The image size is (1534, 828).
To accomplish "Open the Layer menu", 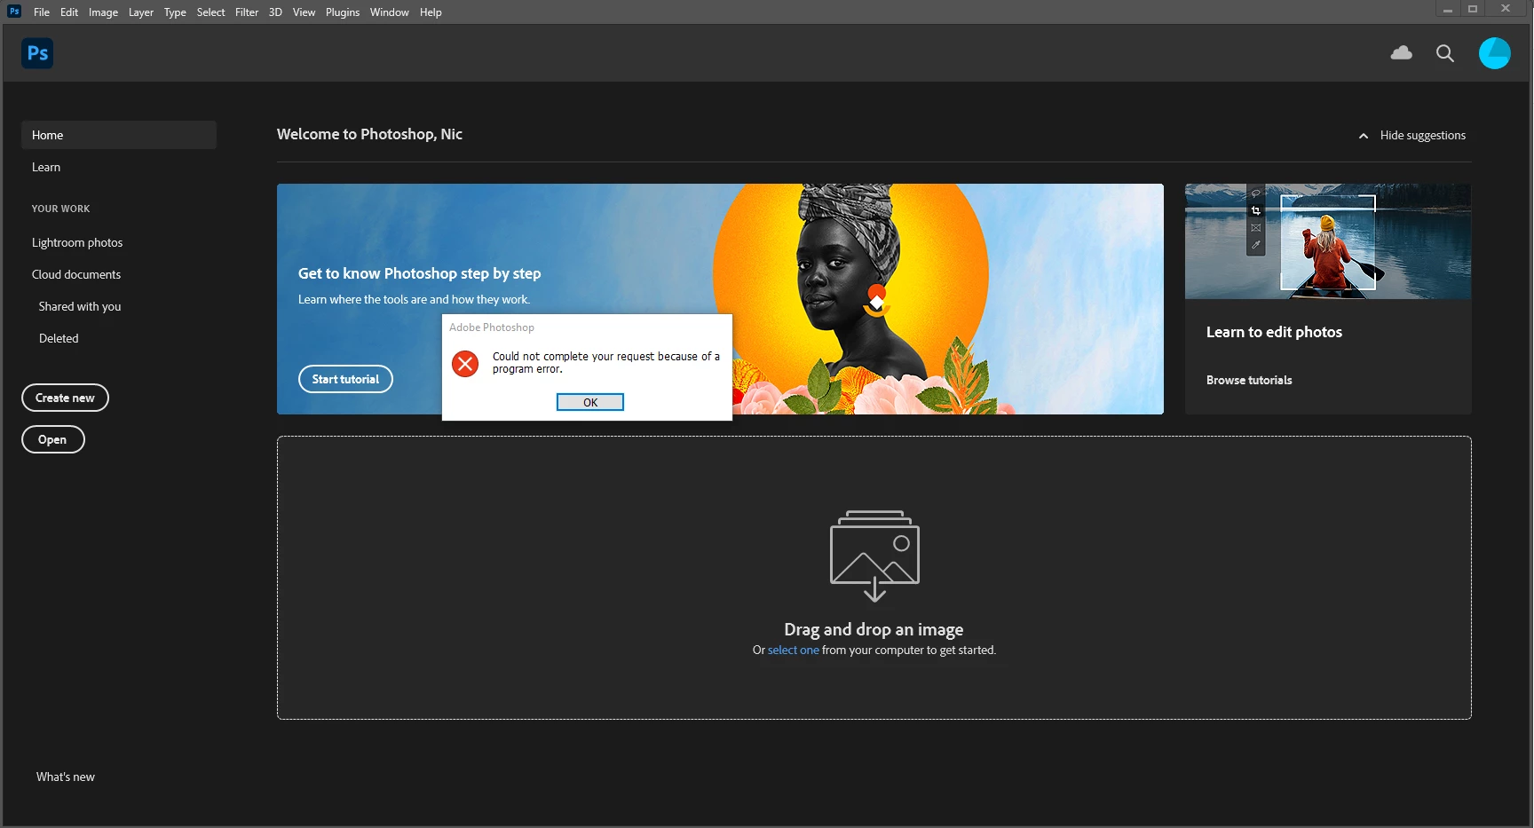I will click(140, 12).
